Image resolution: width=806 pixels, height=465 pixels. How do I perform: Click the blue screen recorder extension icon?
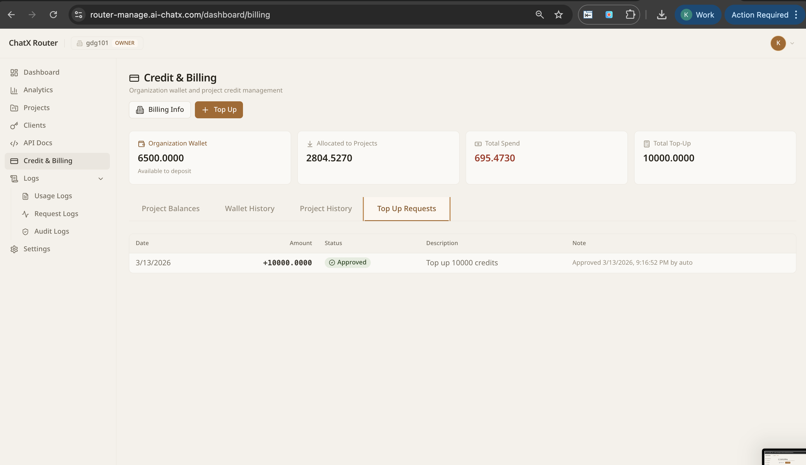[x=609, y=15]
